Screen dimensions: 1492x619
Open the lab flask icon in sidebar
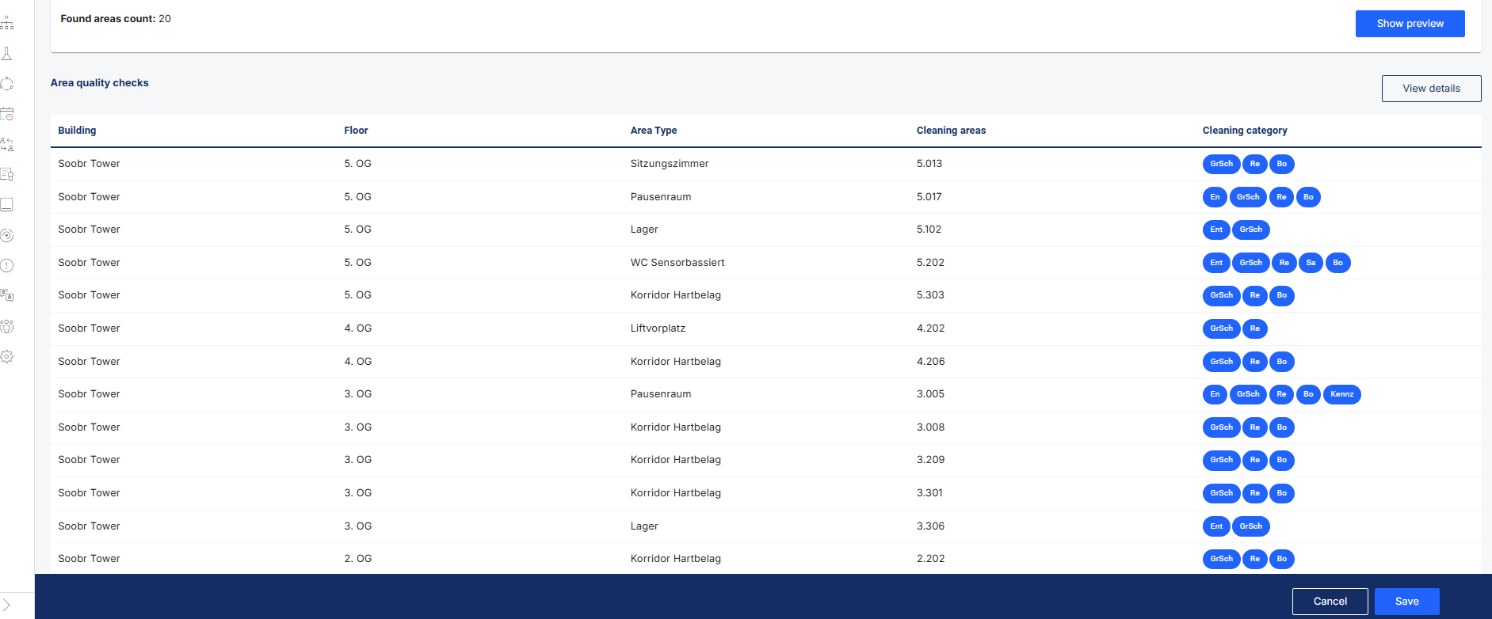7,54
